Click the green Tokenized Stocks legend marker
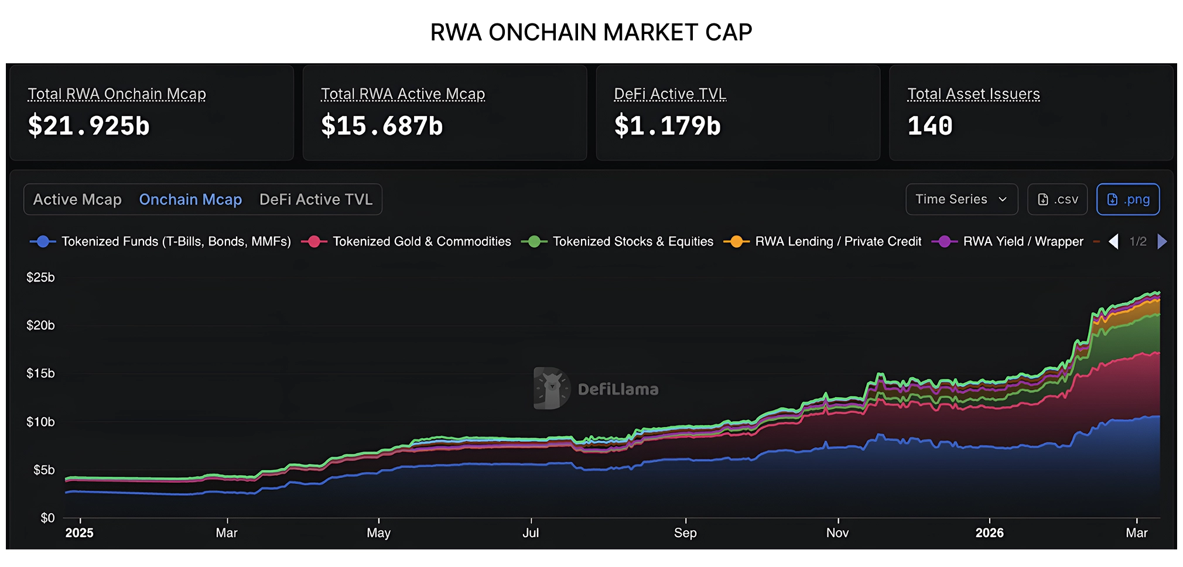The width and height of the screenshot is (1183, 567). coord(534,241)
